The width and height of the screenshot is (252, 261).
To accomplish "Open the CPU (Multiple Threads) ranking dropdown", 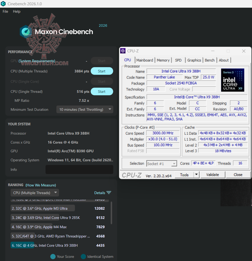I will pos(35,193).
